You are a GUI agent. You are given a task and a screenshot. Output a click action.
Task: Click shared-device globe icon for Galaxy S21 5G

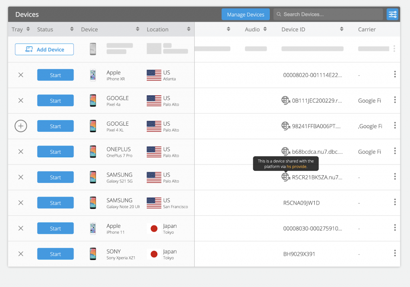[x=285, y=177]
